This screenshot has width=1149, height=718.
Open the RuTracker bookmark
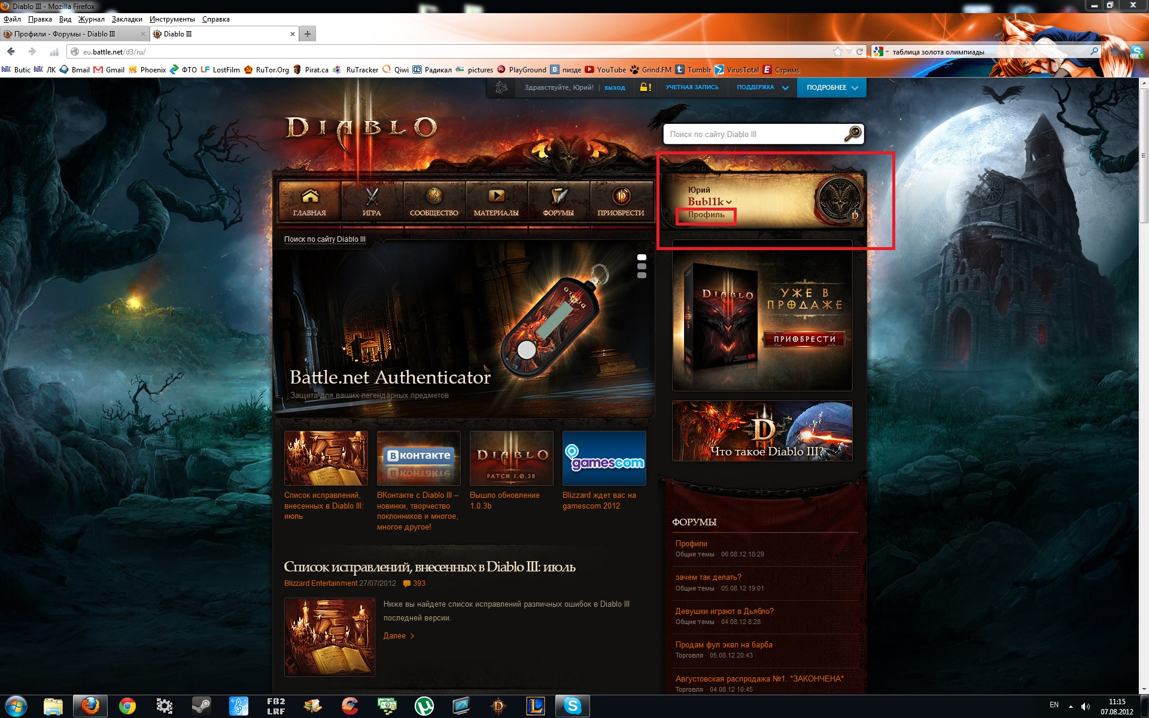pyautogui.click(x=355, y=69)
